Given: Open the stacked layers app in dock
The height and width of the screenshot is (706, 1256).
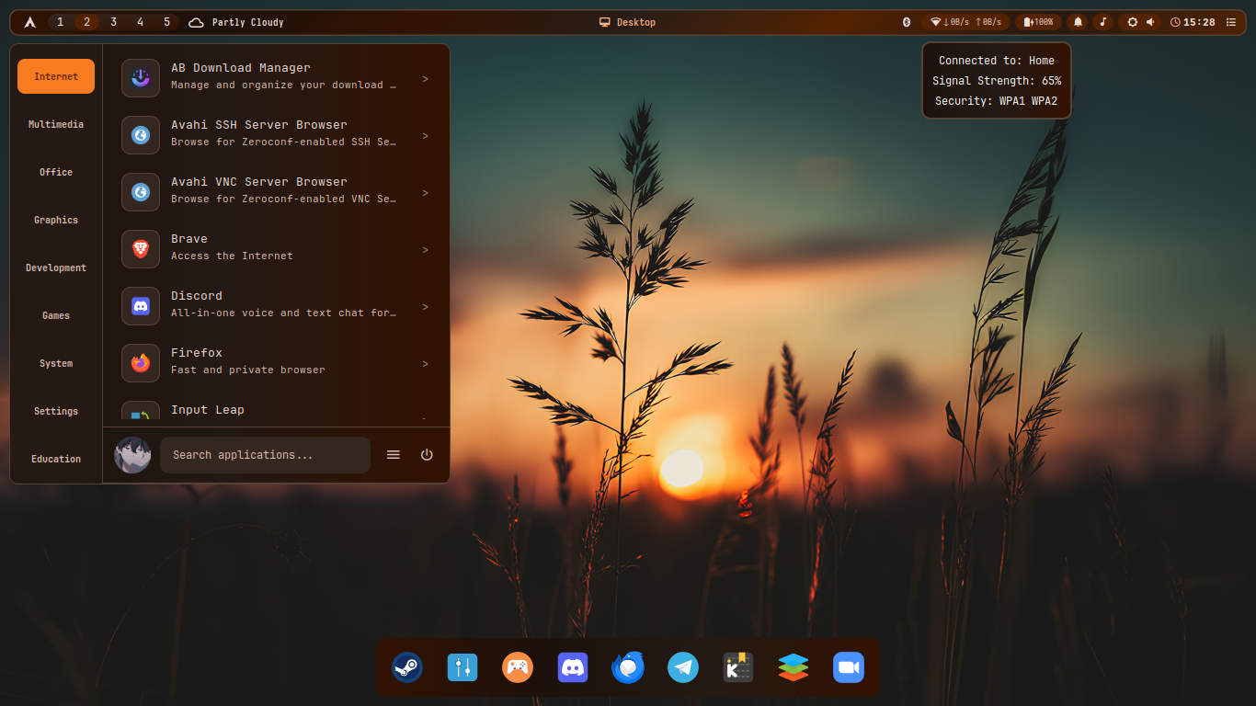Looking at the screenshot, I should point(794,667).
